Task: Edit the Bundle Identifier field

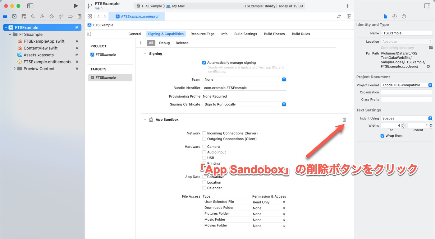Action: (x=244, y=88)
